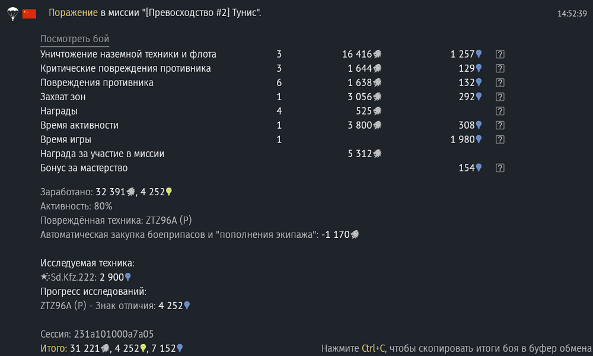Click the China flag icon
Image resolution: width=593 pixels, height=356 pixels.
coord(29,14)
